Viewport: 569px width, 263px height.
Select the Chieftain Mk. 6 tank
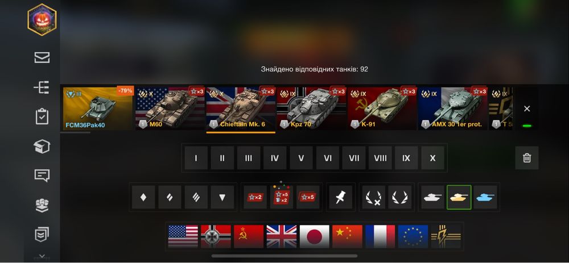[x=241, y=108]
